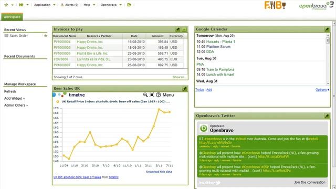Click the Alerts warning triangle icon
The width and height of the screenshot is (336, 189).
click(62, 5)
